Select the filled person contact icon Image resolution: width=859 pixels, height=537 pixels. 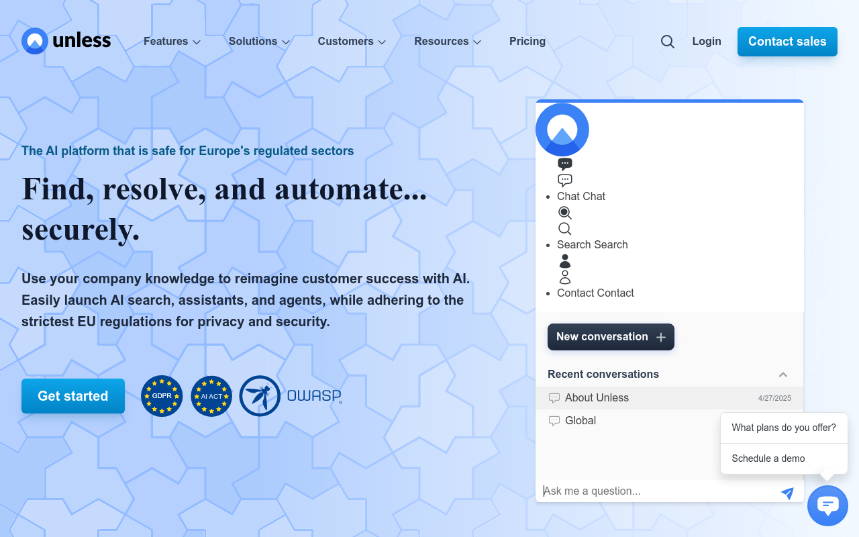click(x=565, y=261)
